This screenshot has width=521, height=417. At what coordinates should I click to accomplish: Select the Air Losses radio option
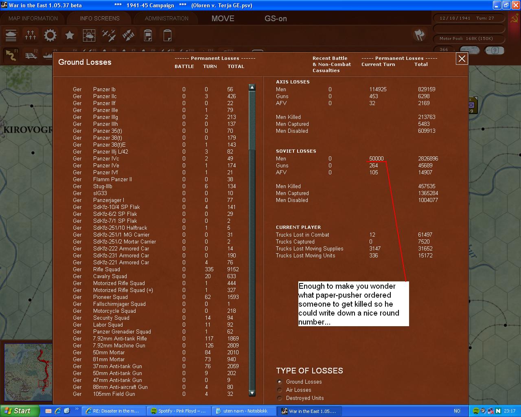(x=280, y=390)
